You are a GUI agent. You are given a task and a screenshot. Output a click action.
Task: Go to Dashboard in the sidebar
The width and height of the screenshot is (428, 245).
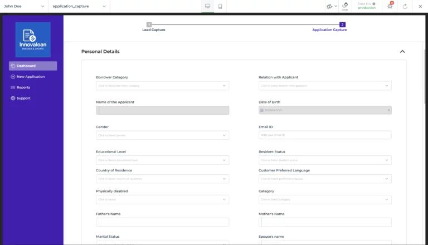coord(33,66)
